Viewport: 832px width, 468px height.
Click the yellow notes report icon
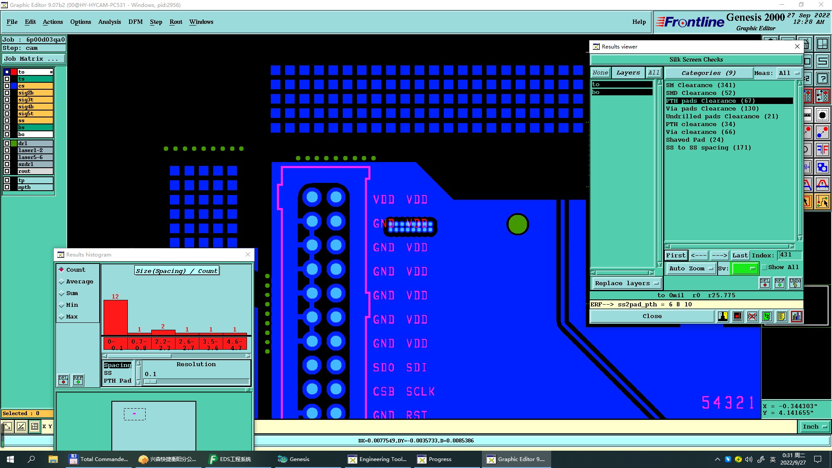tap(781, 316)
